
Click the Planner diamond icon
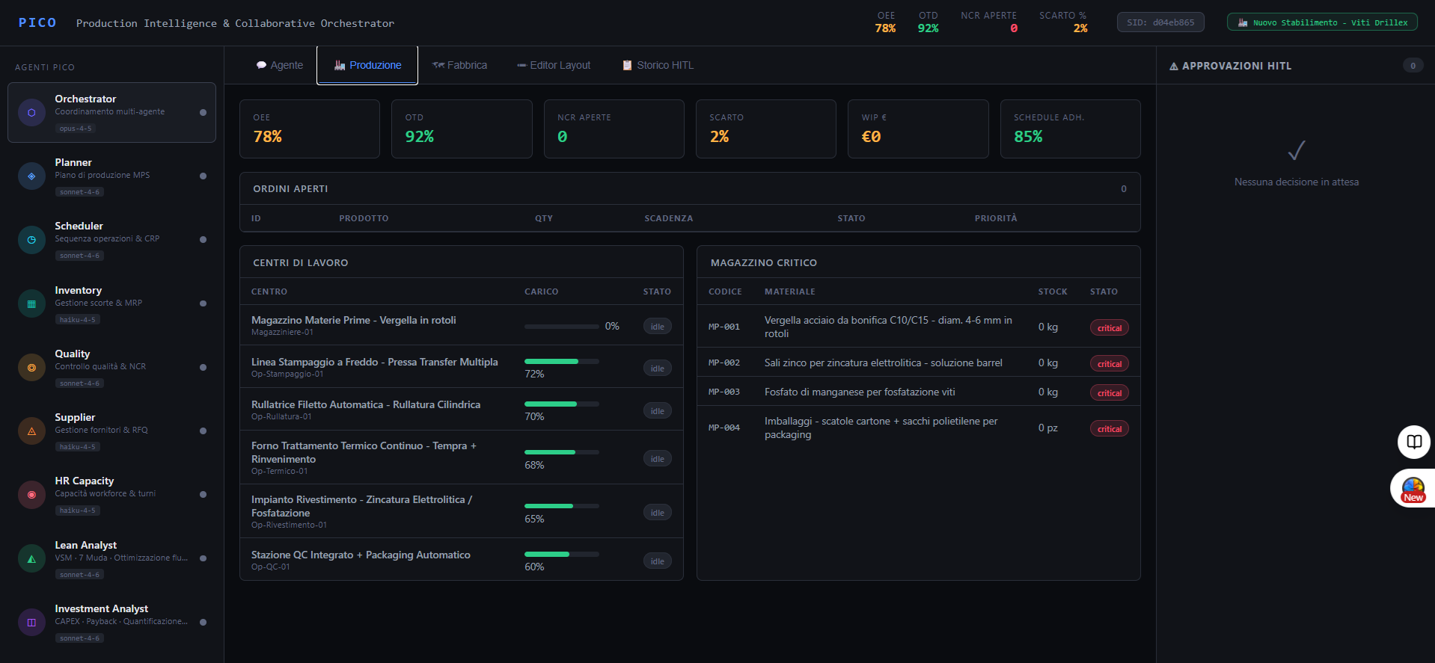pos(31,176)
